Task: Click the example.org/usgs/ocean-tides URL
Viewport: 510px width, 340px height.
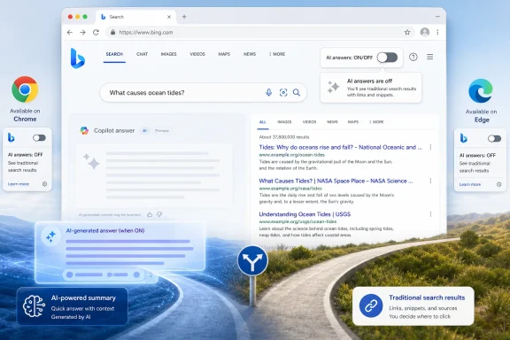Action: pos(297,221)
